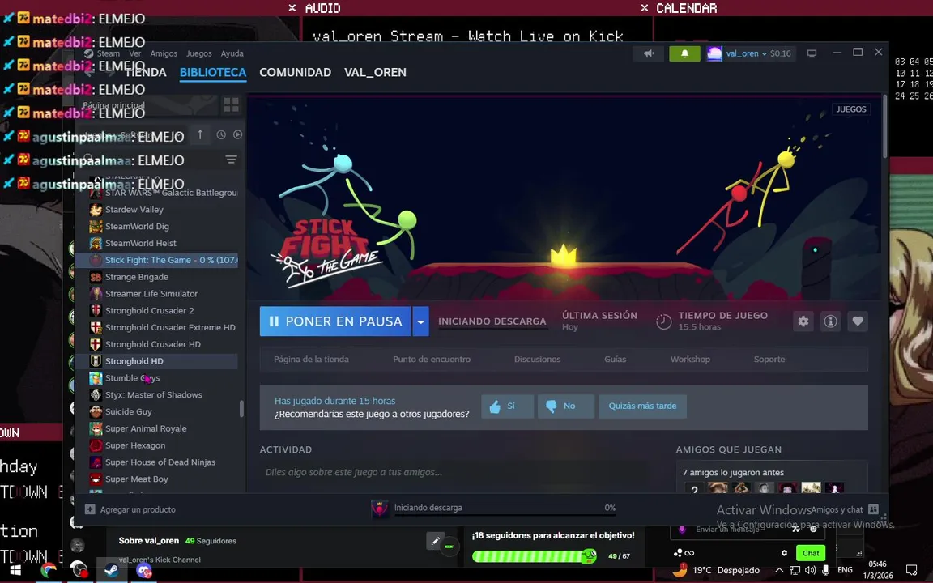Open game settings gear icon

coord(803,321)
